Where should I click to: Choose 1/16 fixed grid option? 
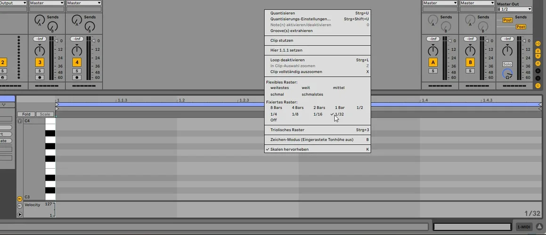pyautogui.click(x=318, y=114)
